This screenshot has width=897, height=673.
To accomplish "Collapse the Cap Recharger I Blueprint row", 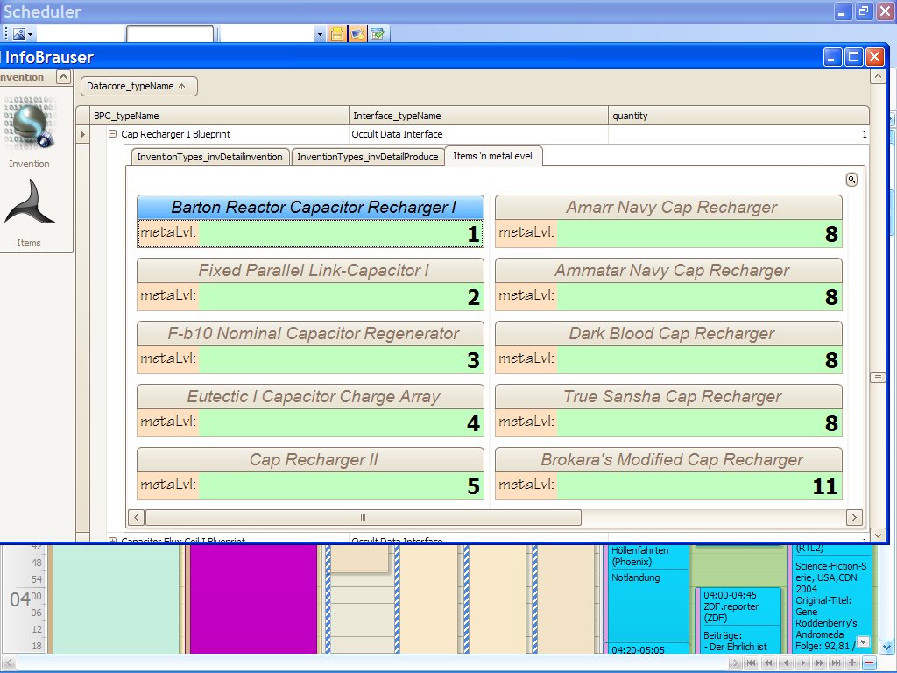I will coord(113,134).
